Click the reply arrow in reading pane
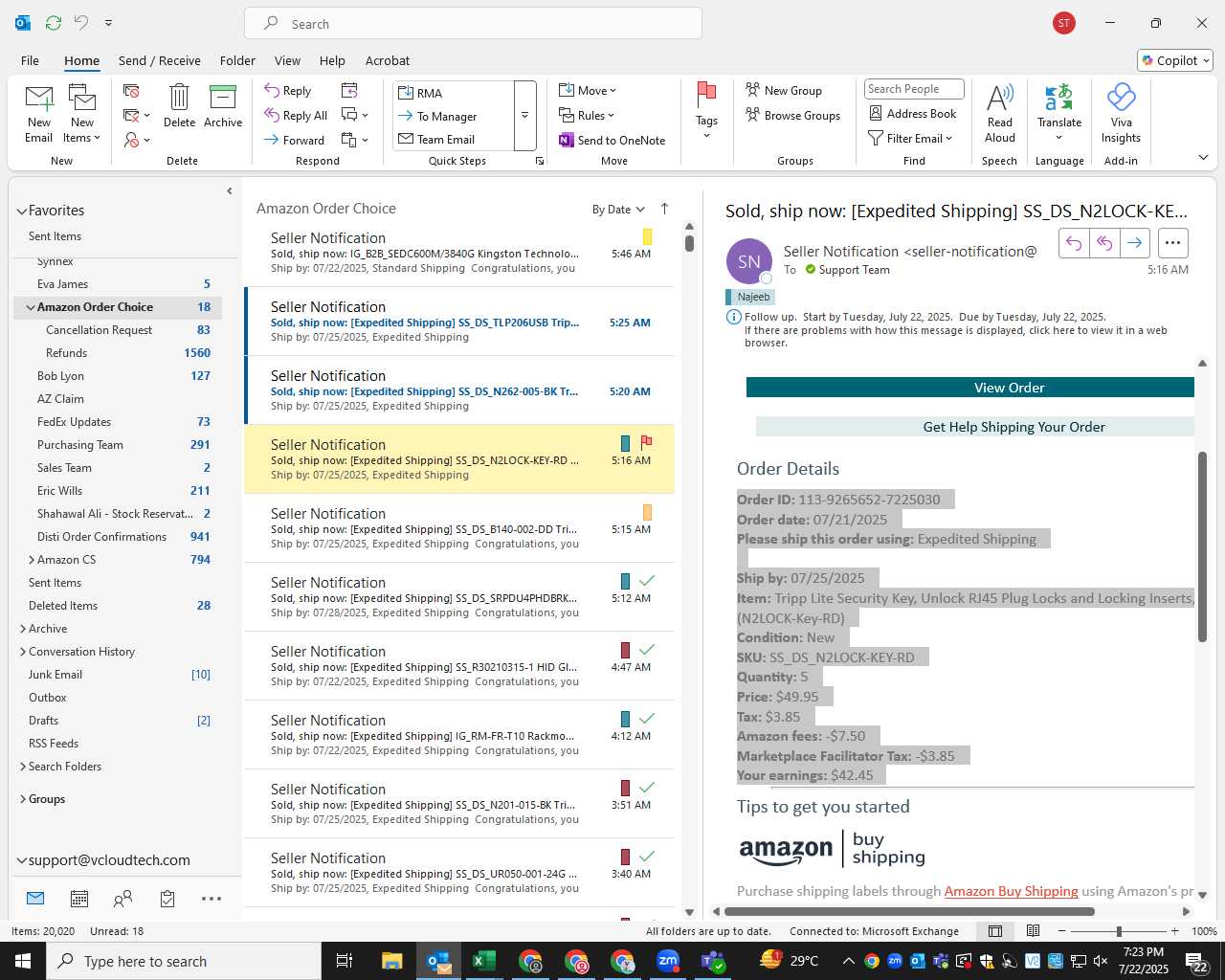 [x=1074, y=243]
